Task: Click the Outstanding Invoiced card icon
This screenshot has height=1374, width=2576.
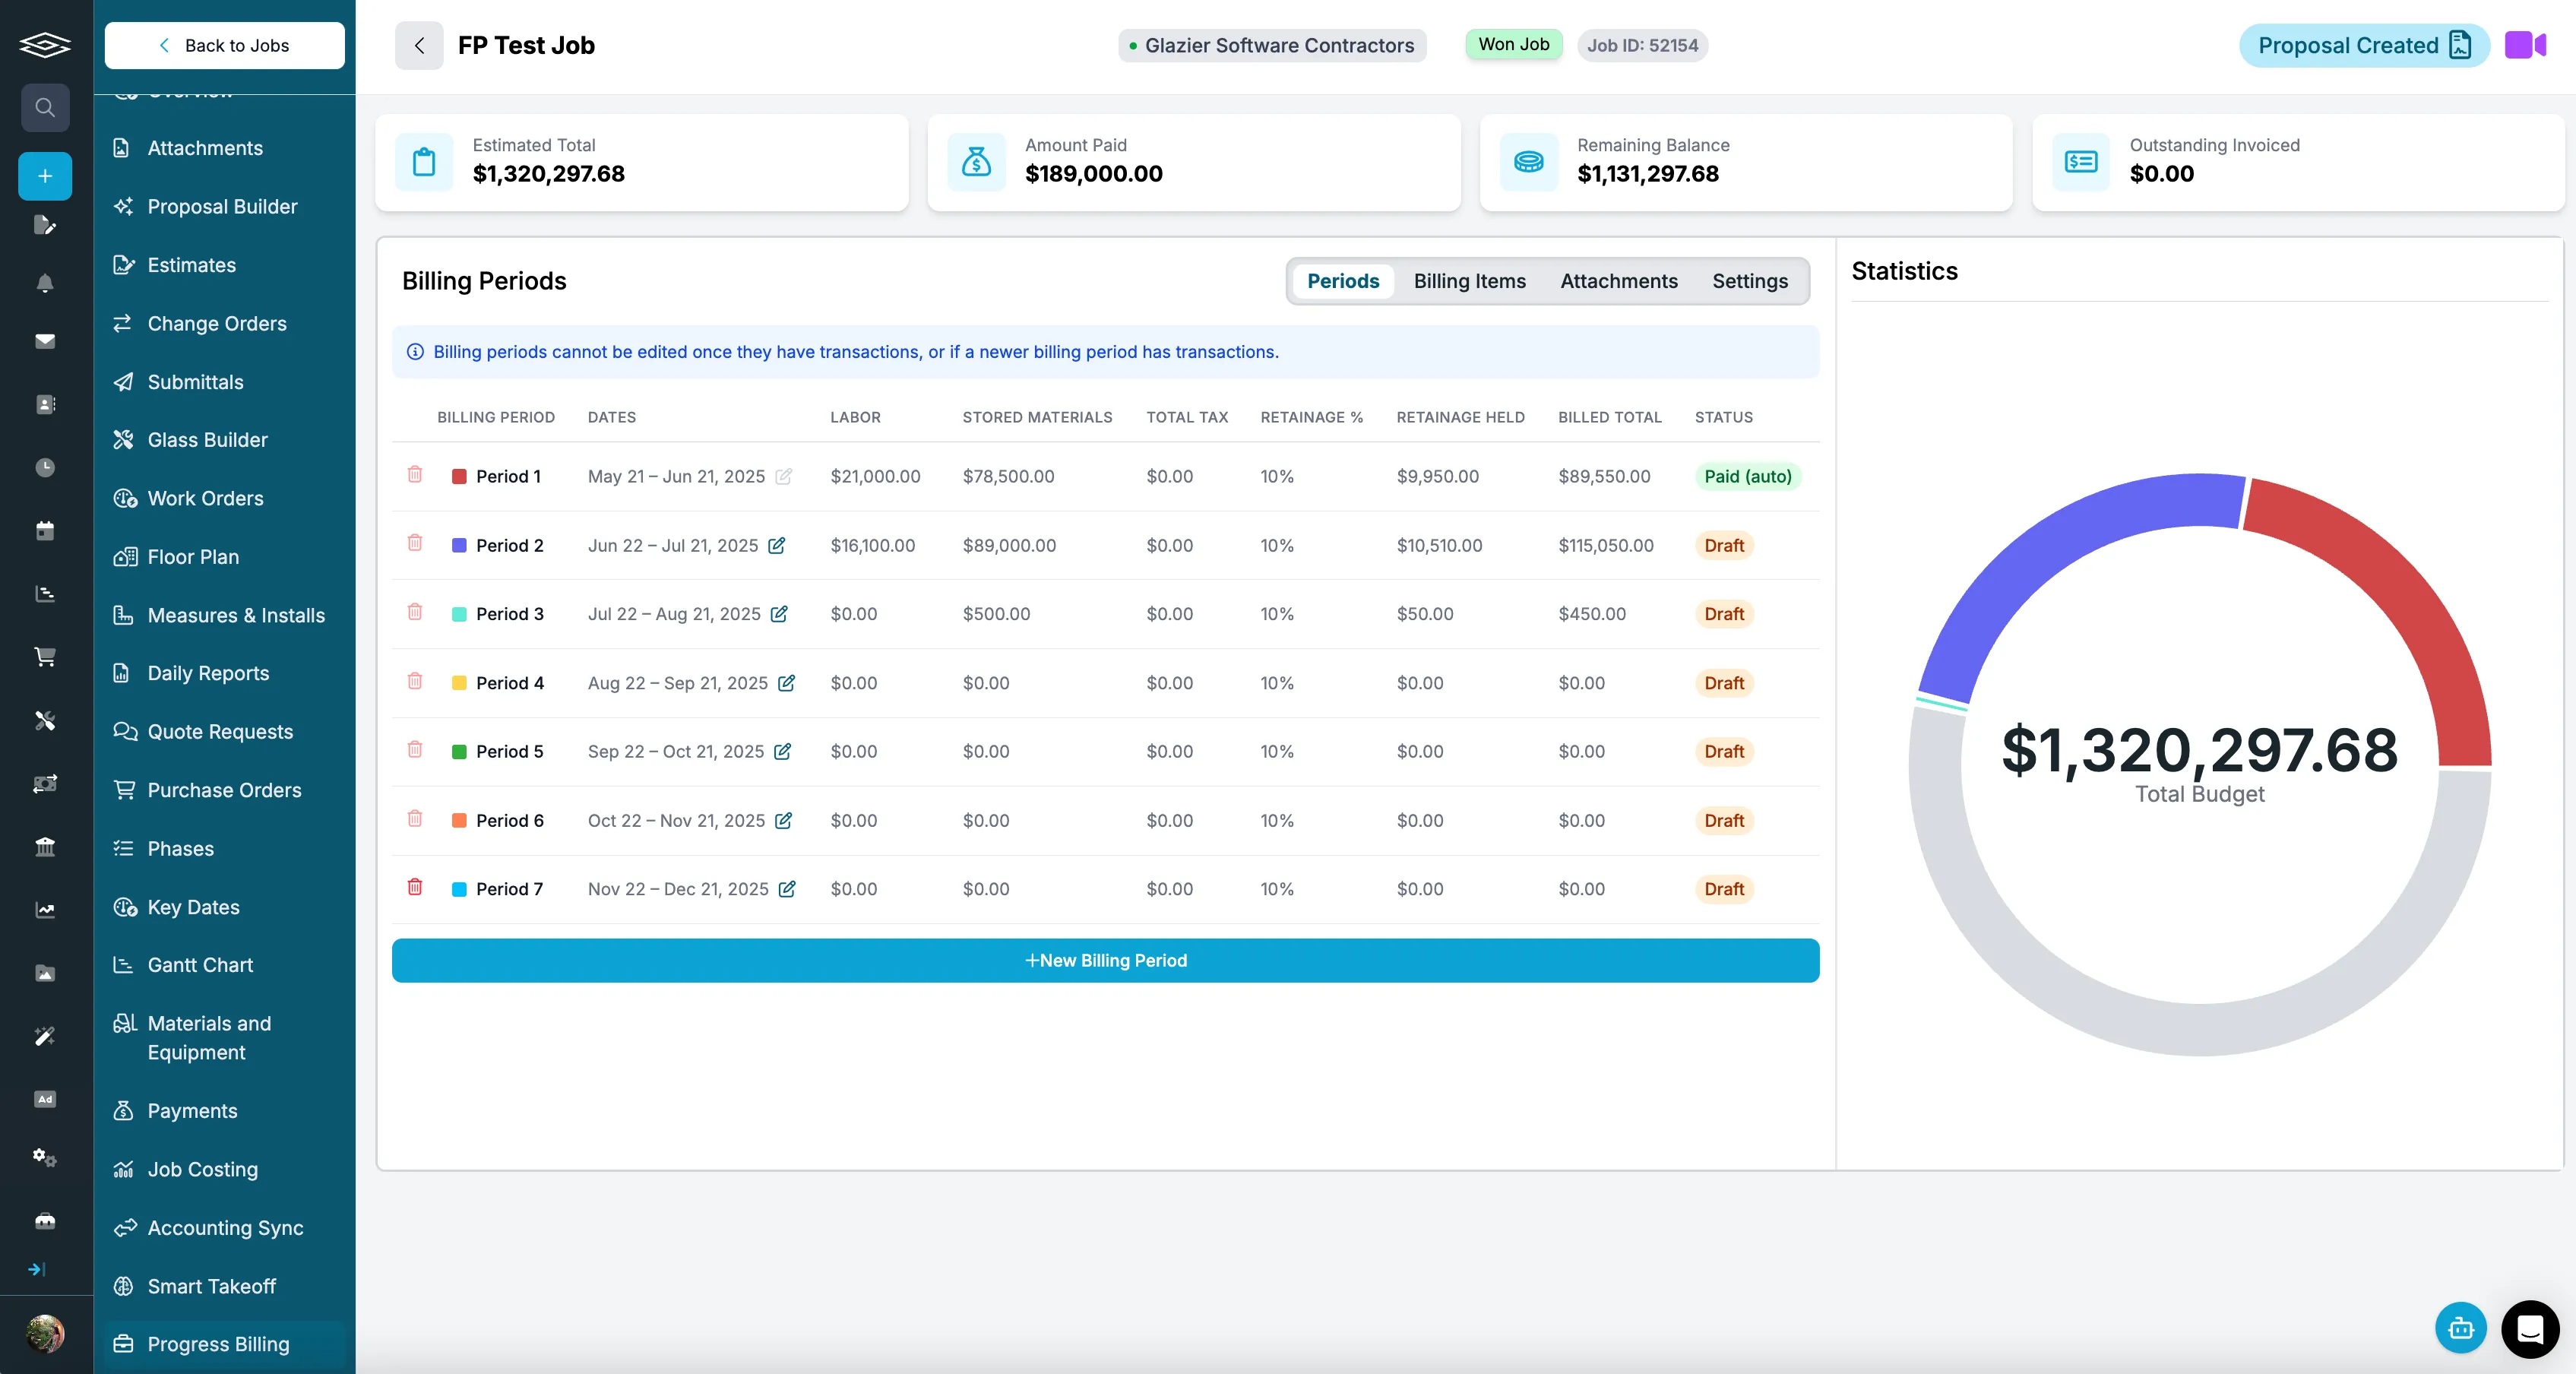Action: pyautogui.click(x=2080, y=162)
